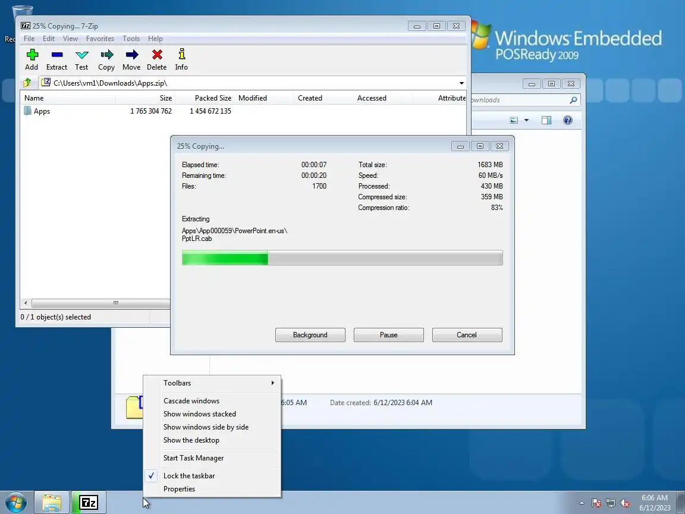This screenshot has height=514, width=685.
Task: Open the Favorites menu
Action: pyautogui.click(x=100, y=39)
